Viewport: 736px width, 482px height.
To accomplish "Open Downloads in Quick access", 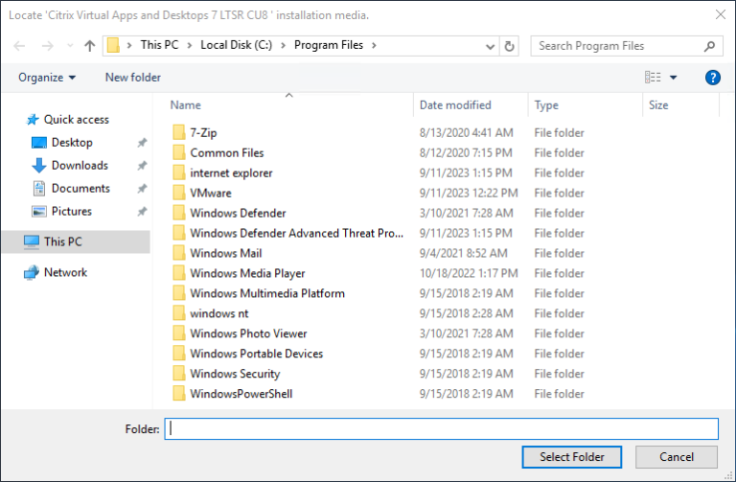I will click(79, 166).
